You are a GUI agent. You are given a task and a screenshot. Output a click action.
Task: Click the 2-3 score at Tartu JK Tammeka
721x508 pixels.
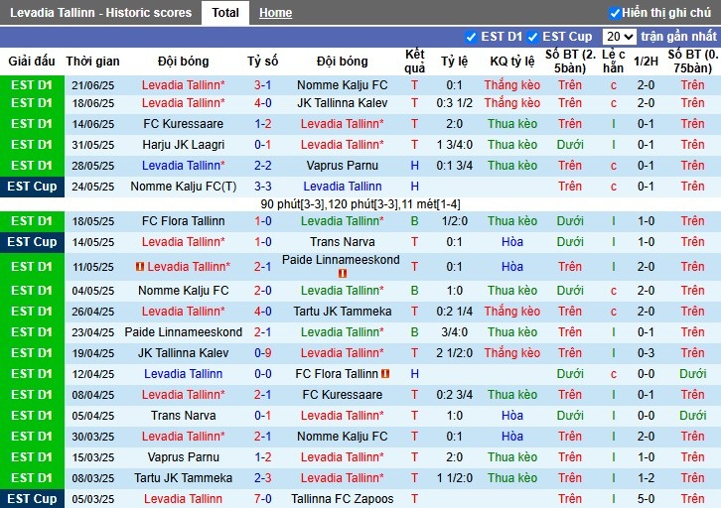tap(262, 478)
